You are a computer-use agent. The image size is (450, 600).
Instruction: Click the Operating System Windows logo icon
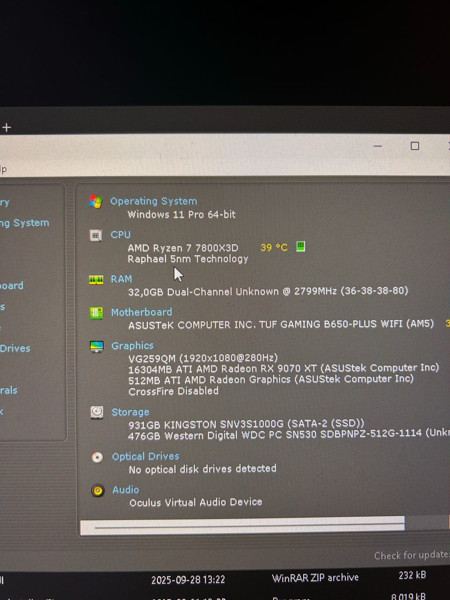96,202
